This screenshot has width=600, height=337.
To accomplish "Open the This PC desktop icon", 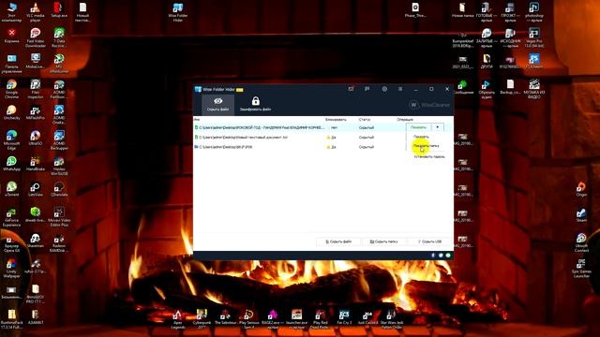I will point(11,12).
